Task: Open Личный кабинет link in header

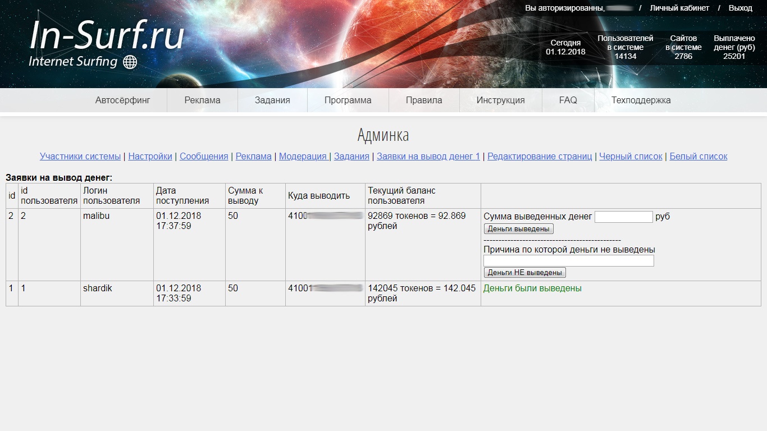Action: [x=679, y=8]
